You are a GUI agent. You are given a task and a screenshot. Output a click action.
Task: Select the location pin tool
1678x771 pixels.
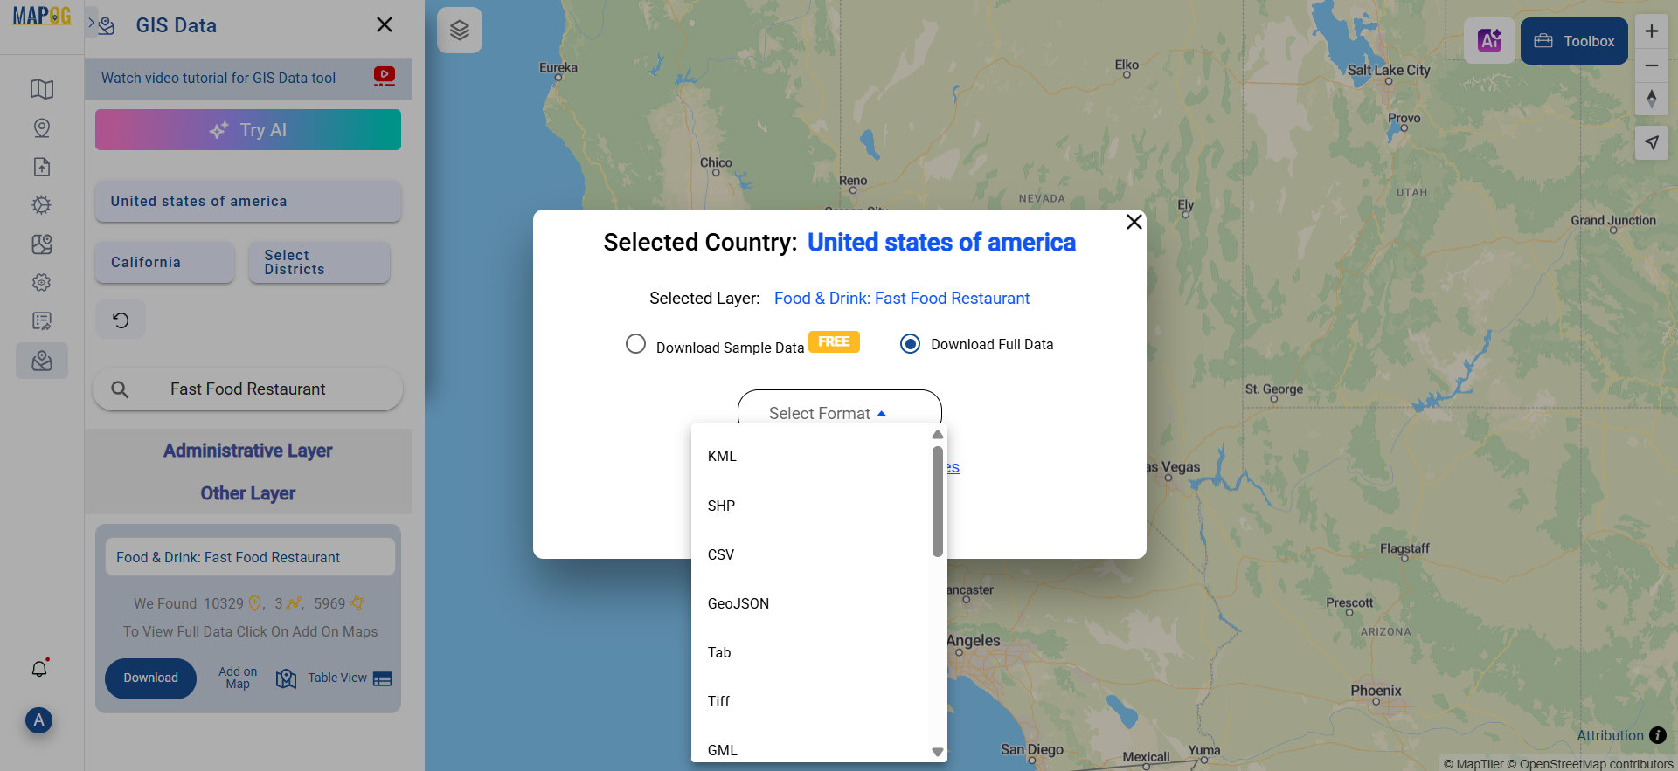point(41,127)
